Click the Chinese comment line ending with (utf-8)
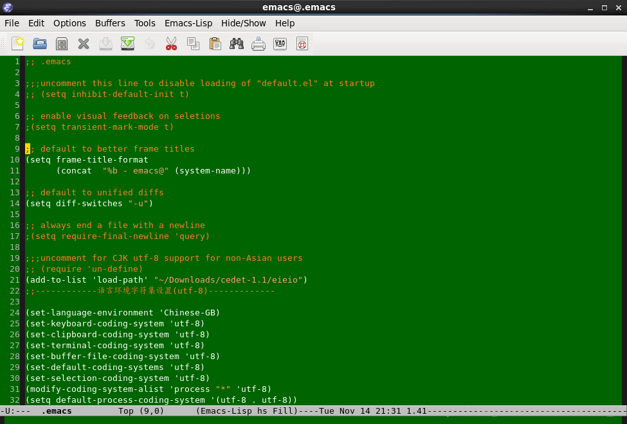Image resolution: width=627 pixels, height=424 pixels. (x=150, y=291)
